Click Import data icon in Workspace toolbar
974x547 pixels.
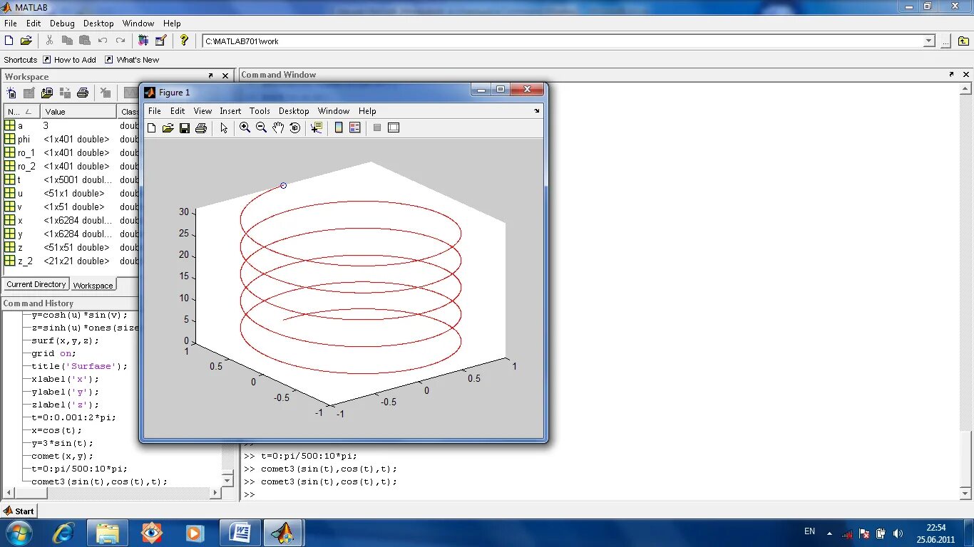click(47, 93)
